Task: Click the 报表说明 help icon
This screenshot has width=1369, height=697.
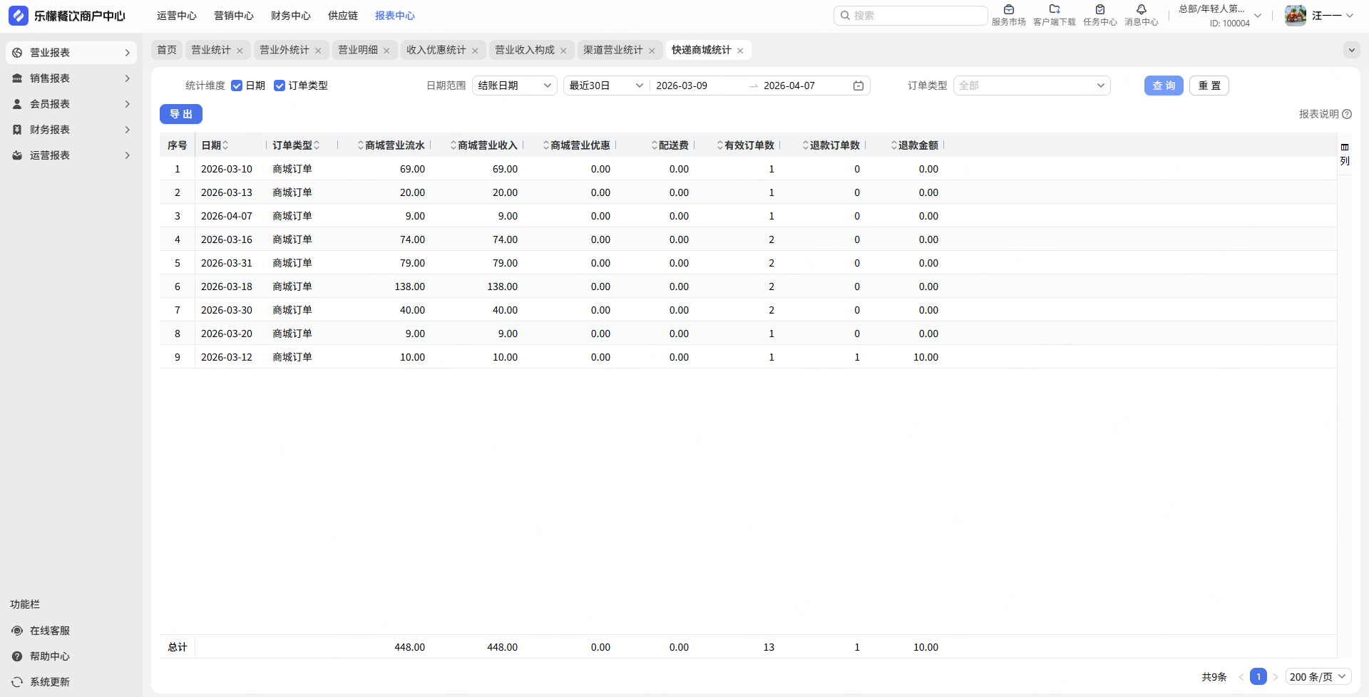Action: [1347, 114]
